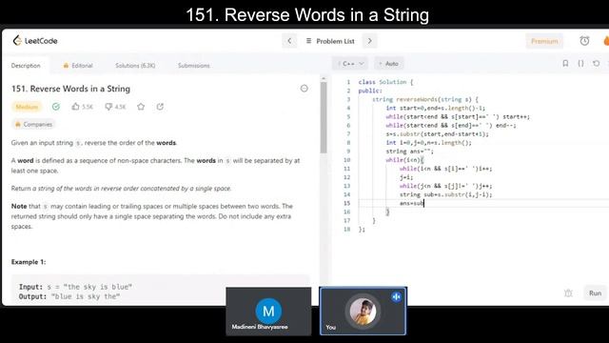The width and height of the screenshot is (609, 343).
Task: Click the audio indicator on You tile
Action: tap(396, 297)
